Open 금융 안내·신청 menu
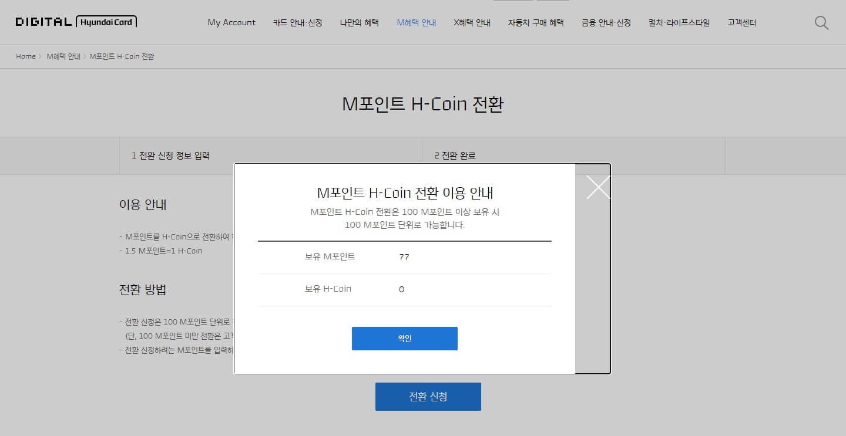Viewport: 846px width, 436px height. coord(606,23)
